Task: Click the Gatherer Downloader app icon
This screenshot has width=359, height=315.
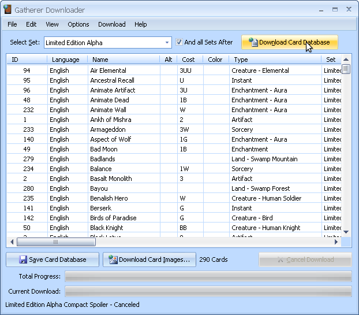Action: [x=8, y=9]
